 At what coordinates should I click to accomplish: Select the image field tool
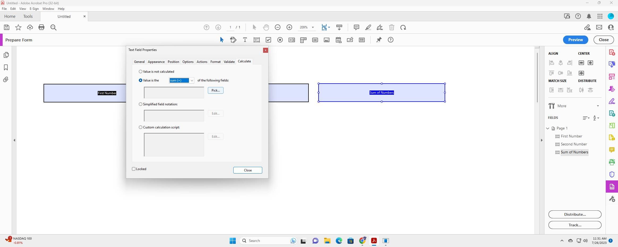pyautogui.click(x=326, y=40)
